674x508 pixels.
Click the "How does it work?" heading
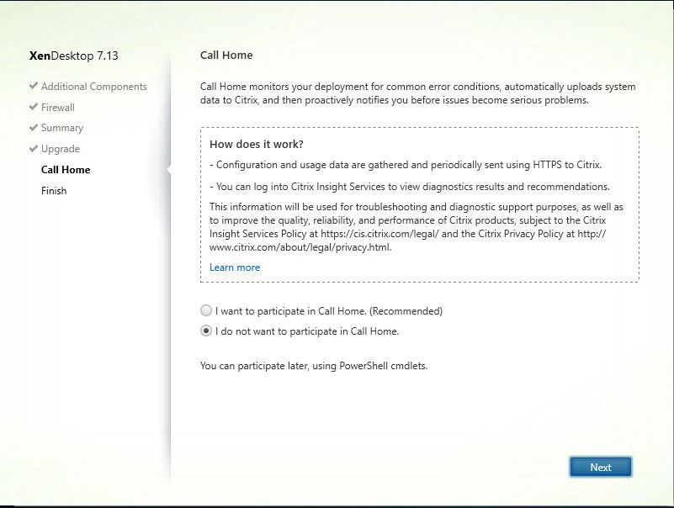pyautogui.click(x=257, y=145)
